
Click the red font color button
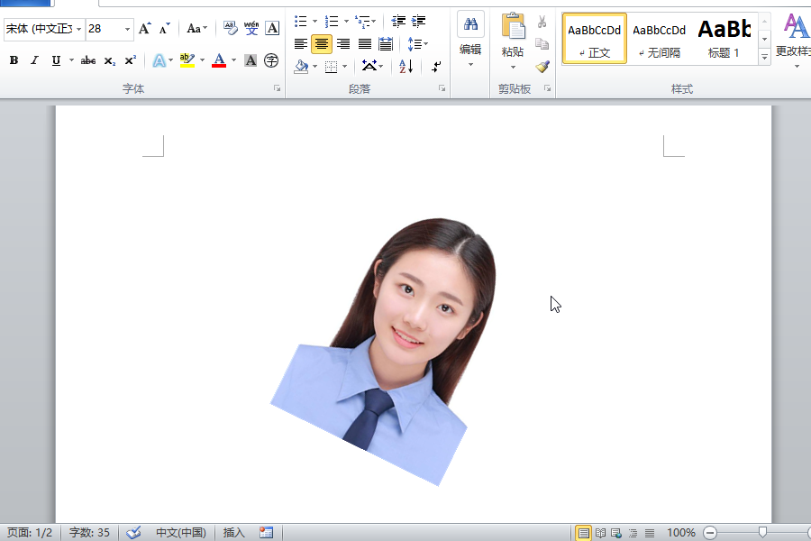pos(219,60)
